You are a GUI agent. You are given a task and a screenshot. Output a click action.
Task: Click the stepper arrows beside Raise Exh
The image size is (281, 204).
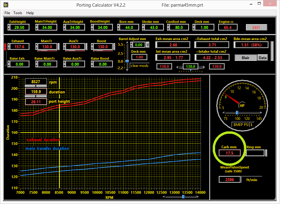click(8, 64)
